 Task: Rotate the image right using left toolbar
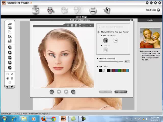click(x=10, y=37)
